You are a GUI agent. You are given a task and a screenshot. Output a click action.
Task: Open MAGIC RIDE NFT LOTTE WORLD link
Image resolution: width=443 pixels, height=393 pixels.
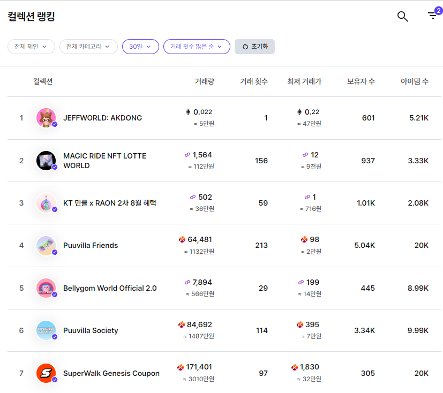point(104,161)
